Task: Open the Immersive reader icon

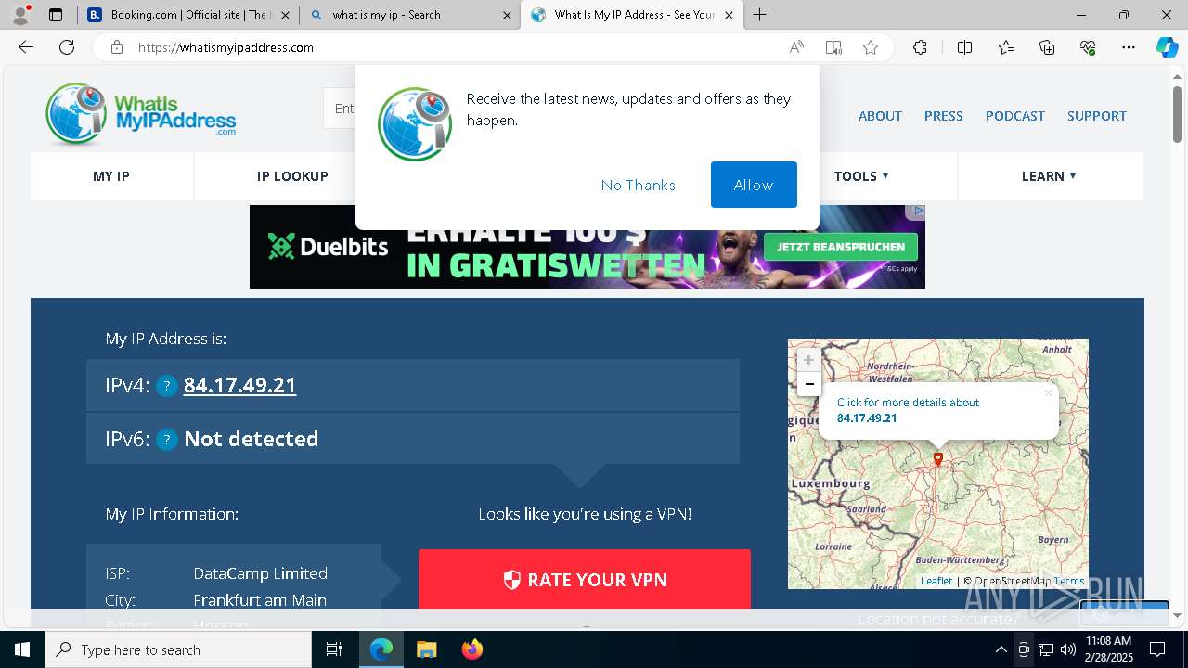Action: (833, 47)
